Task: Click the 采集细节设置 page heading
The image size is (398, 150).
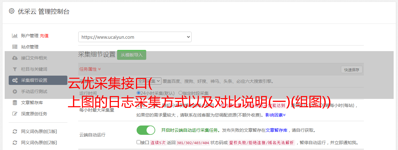Action: pyautogui.click(x=97, y=54)
